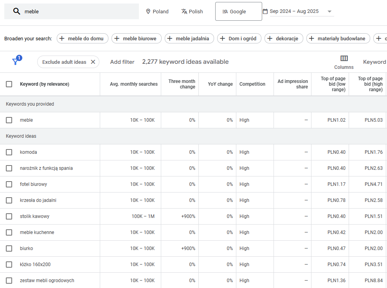Tick the checkbox for 'komoda'

coord(9,152)
